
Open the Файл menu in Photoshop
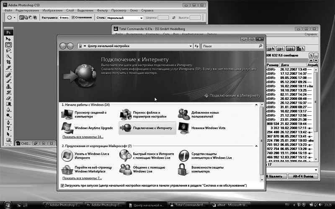click(x=8, y=10)
